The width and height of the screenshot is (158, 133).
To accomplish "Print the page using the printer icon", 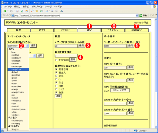I will [52, 11].
